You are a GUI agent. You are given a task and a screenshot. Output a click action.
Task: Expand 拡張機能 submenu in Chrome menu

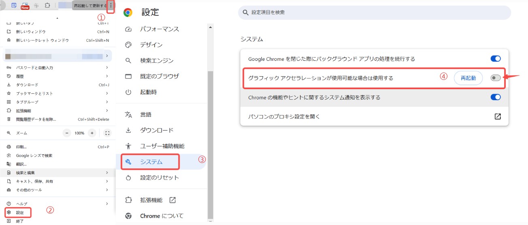(107, 110)
